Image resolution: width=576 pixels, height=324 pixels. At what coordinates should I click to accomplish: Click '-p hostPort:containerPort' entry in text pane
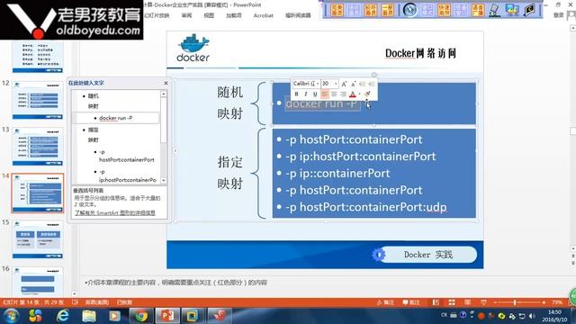coord(126,156)
